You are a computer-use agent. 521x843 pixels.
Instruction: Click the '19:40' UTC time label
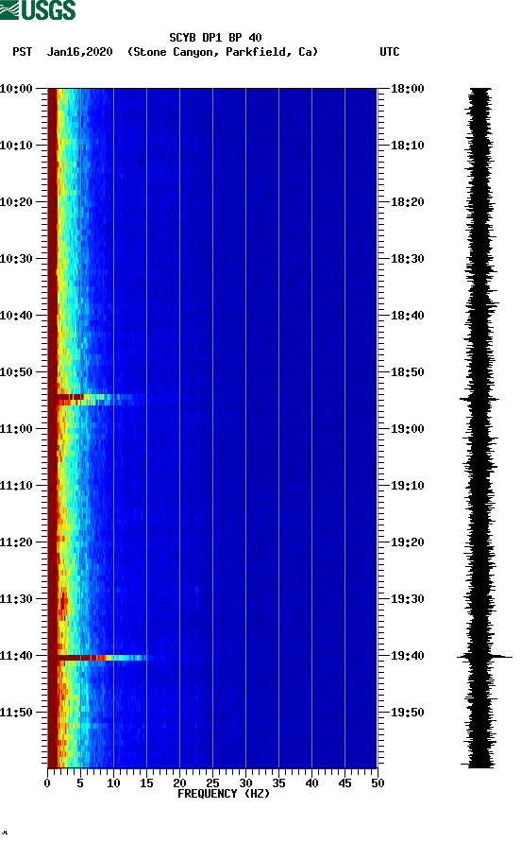[x=408, y=655]
